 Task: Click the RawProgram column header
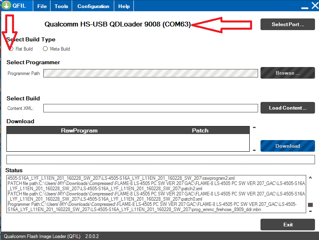pos(79,130)
